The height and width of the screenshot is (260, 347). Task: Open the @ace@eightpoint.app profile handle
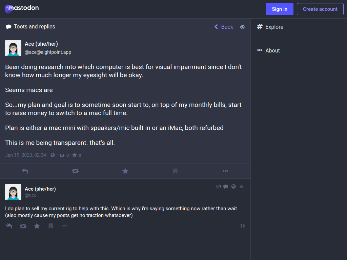coord(48,52)
